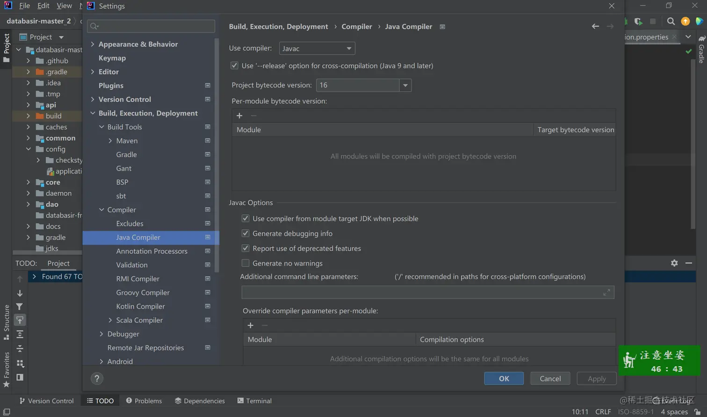
Task: Add a per-module bytecode version entry
Action: pos(239,116)
